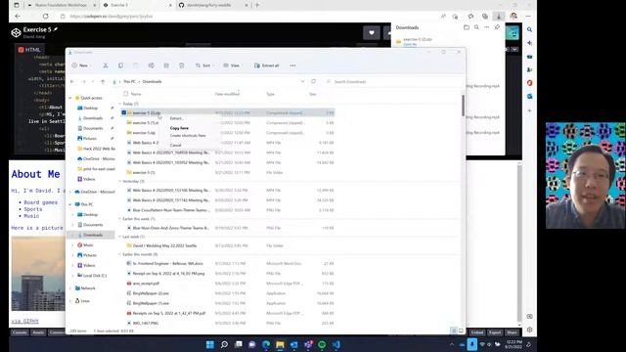Image resolution: width=626 pixels, height=352 pixels.
Task: Click the Share icon in File Explorer toolbar
Action: (x=166, y=66)
